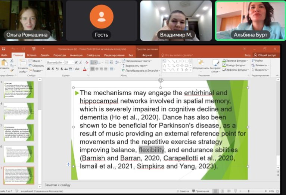Toggle underline formatting (Ч)
Screen dimensions: 286x195
pos(57,69)
